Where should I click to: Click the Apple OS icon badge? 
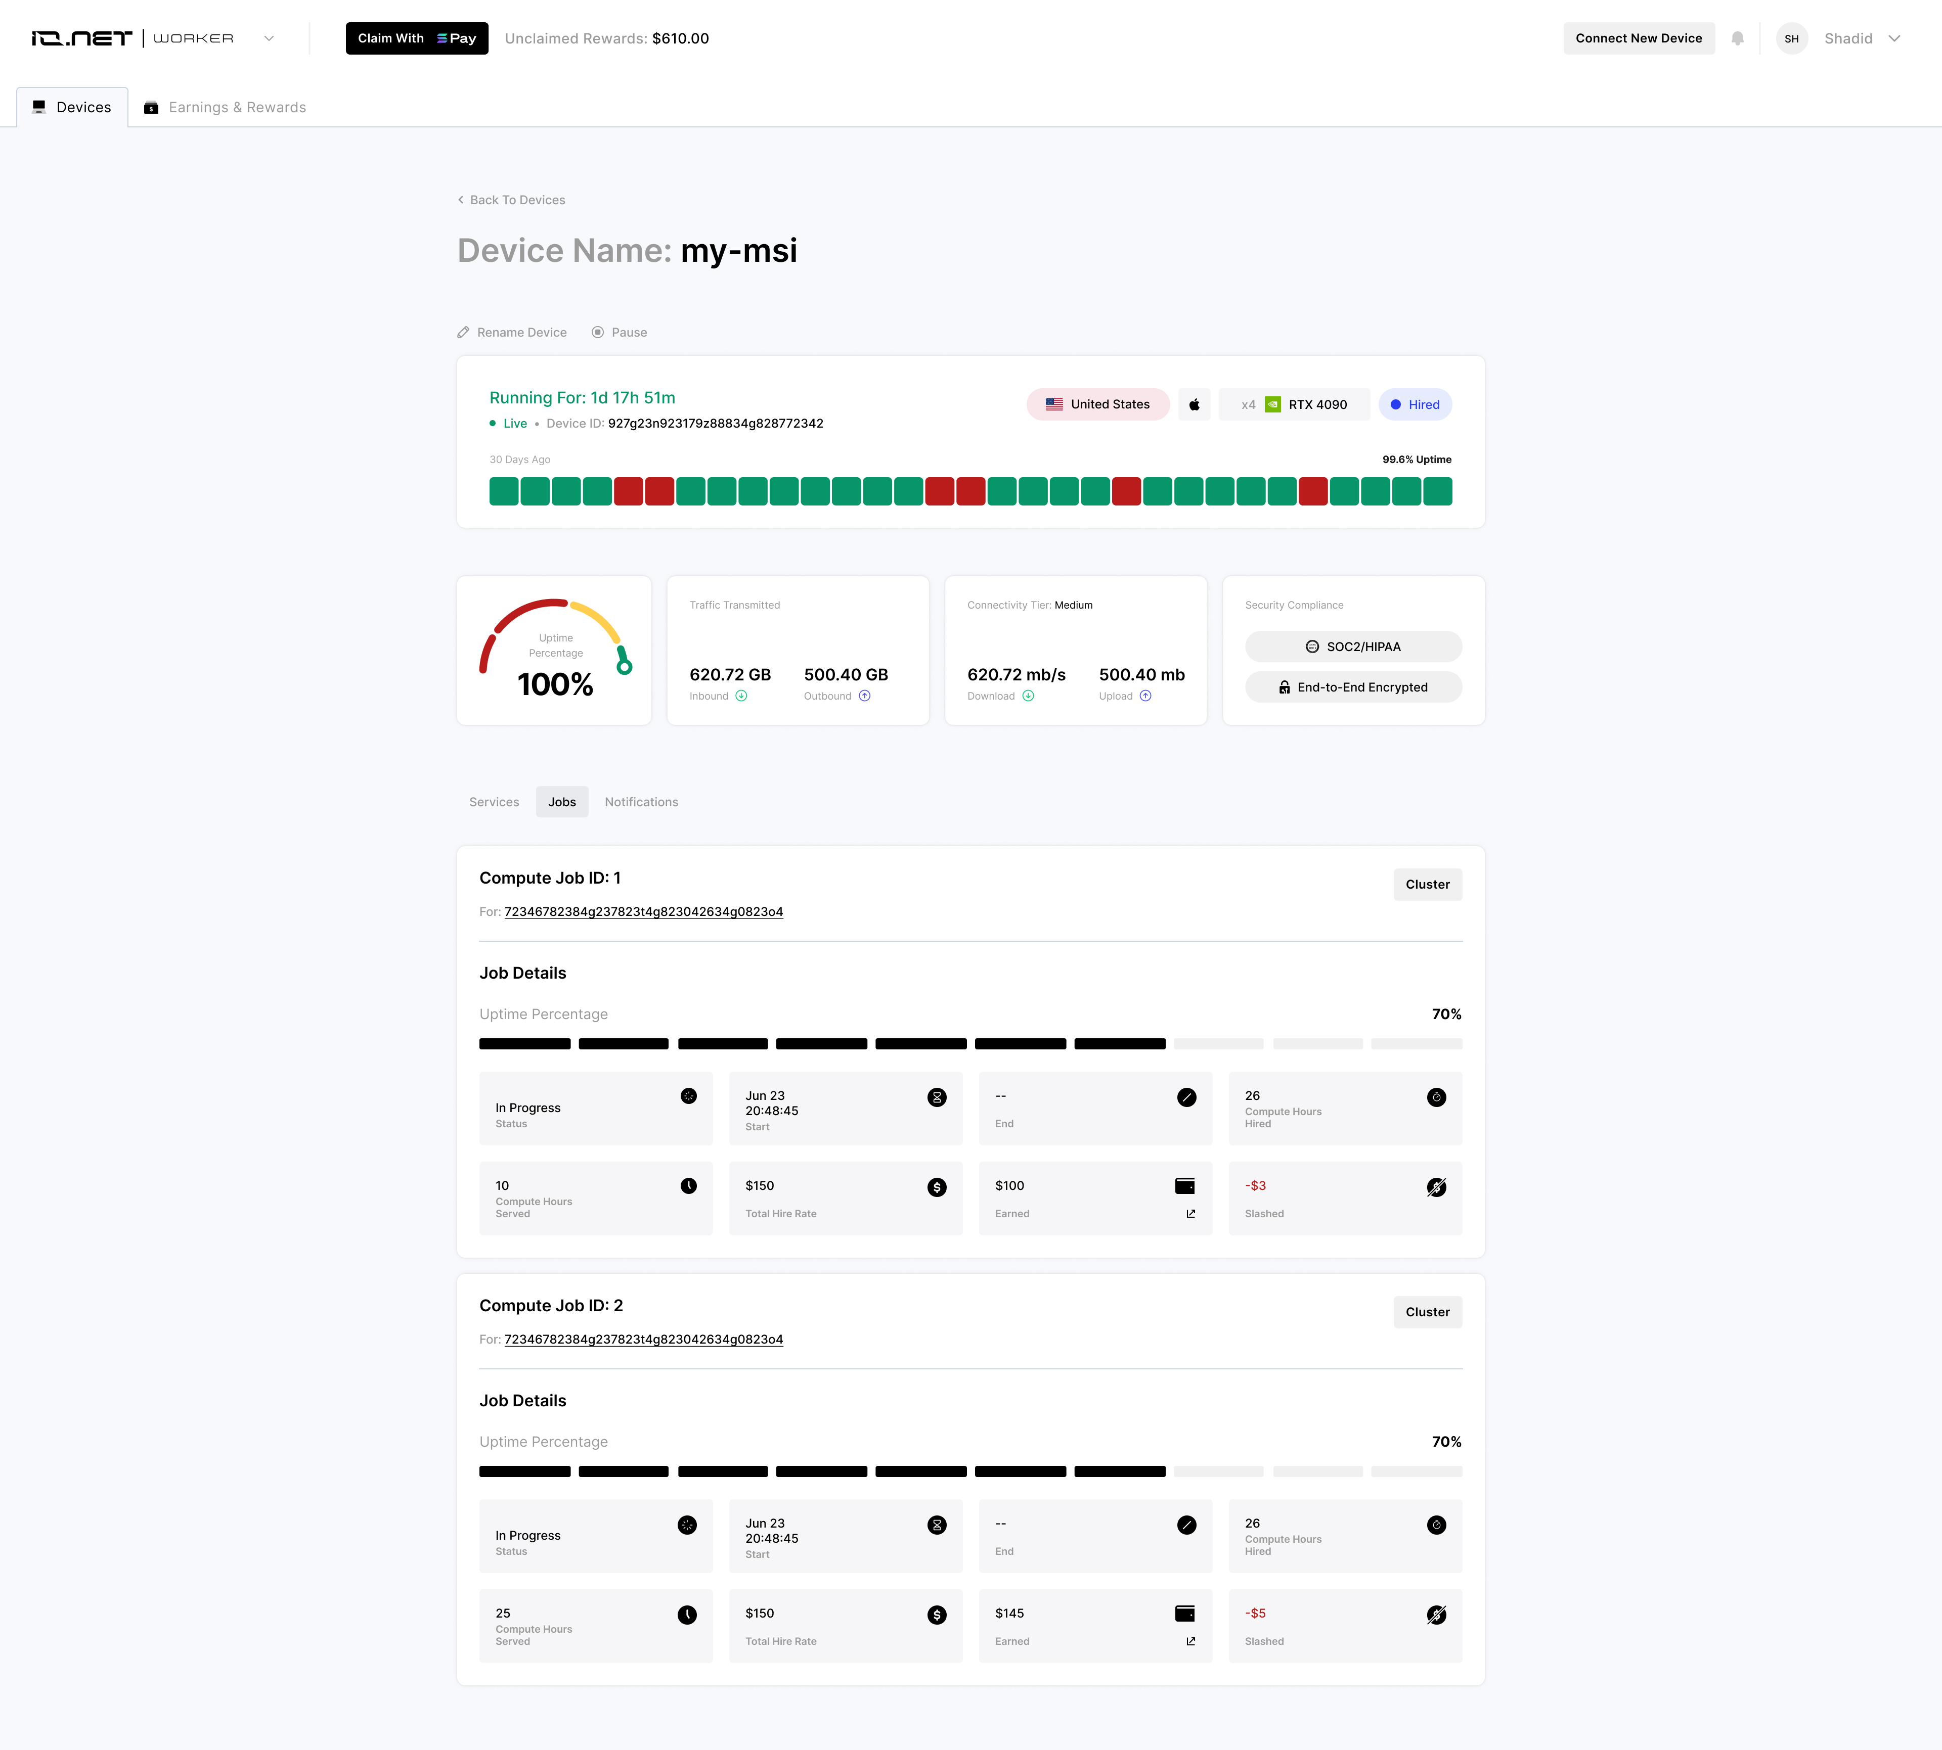point(1194,405)
